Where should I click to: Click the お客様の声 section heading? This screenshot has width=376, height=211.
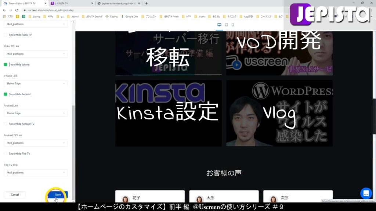tap(224, 173)
